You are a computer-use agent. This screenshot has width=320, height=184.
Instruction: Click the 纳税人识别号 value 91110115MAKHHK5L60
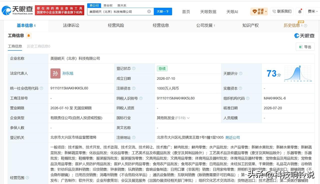tap(176, 98)
